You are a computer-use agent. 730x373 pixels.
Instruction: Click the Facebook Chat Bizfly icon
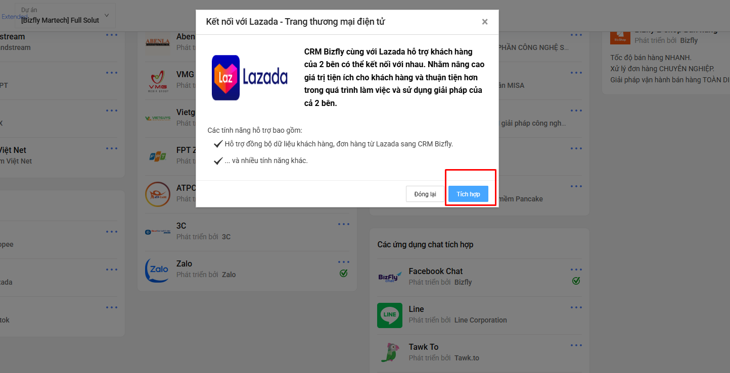click(390, 277)
